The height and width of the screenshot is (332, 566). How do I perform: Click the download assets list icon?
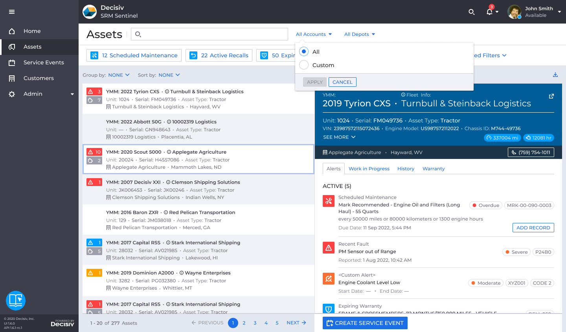tap(555, 75)
